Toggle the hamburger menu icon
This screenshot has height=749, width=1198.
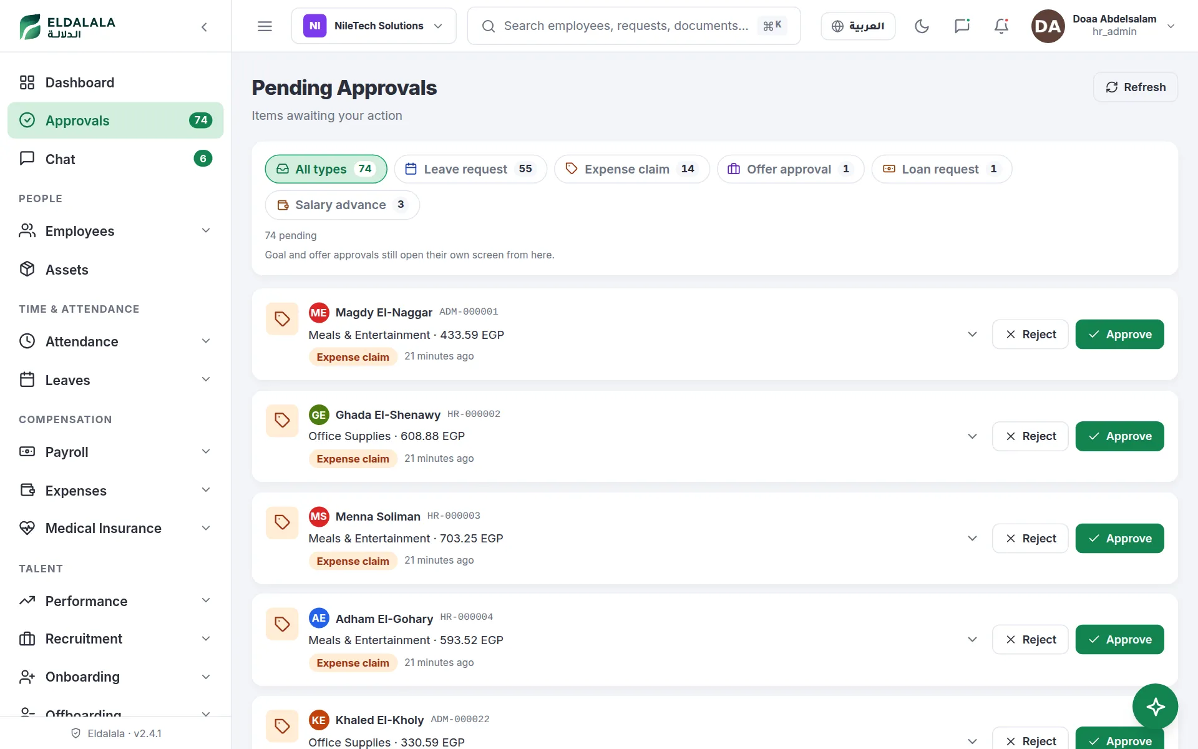coord(265,26)
